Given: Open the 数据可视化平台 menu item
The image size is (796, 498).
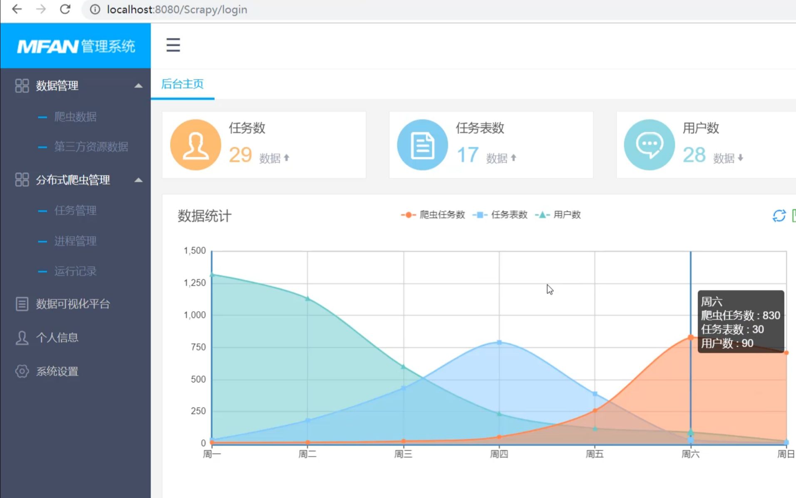Looking at the screenshot, I should (73, 304).
